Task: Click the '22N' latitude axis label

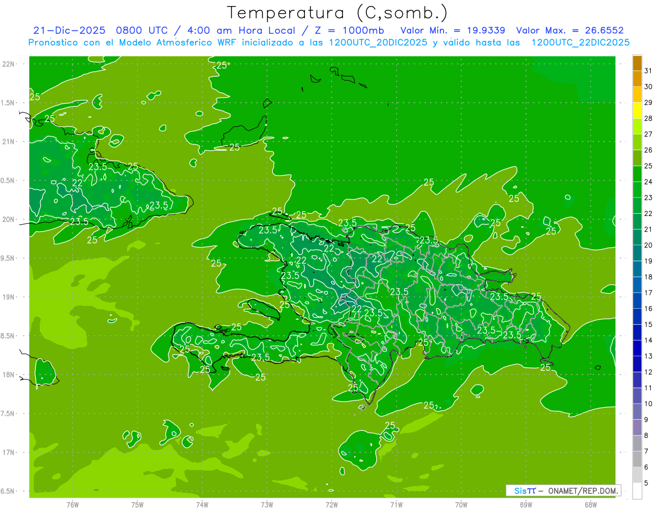Action: coord(8,64)
